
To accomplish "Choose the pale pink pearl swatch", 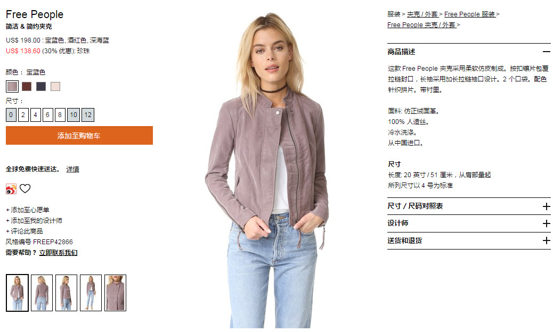I will pyautogui.click(x=55, y=86).
